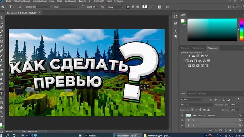Expand the opacity 100% dropdown arrow
The width and height of the screenshot is (244, 137).
[x=238, y=105]
